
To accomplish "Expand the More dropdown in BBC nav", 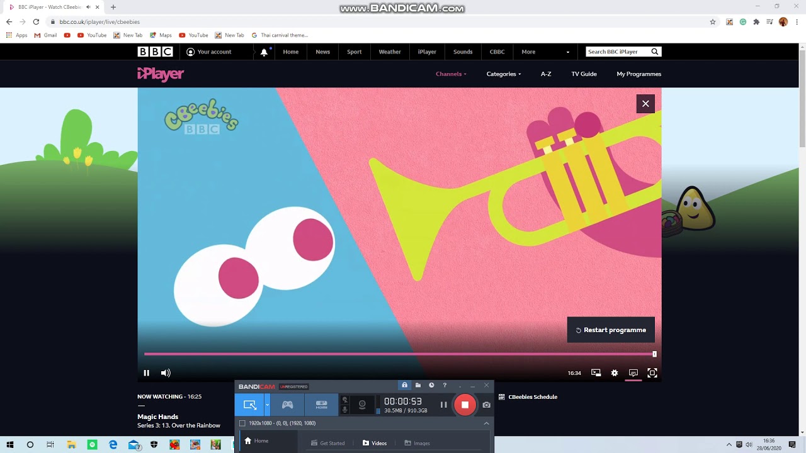I will [545, 52].
